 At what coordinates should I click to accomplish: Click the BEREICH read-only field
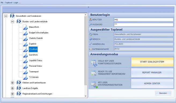144,39
